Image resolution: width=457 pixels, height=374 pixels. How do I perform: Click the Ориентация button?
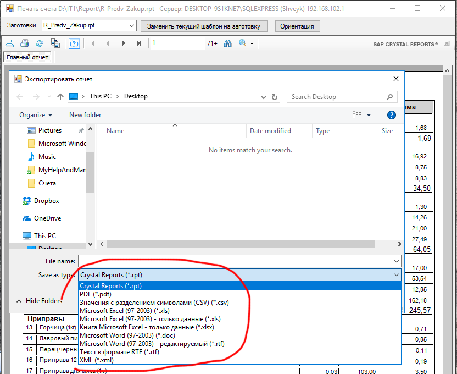pyautogui.click(x=297, y=26)
